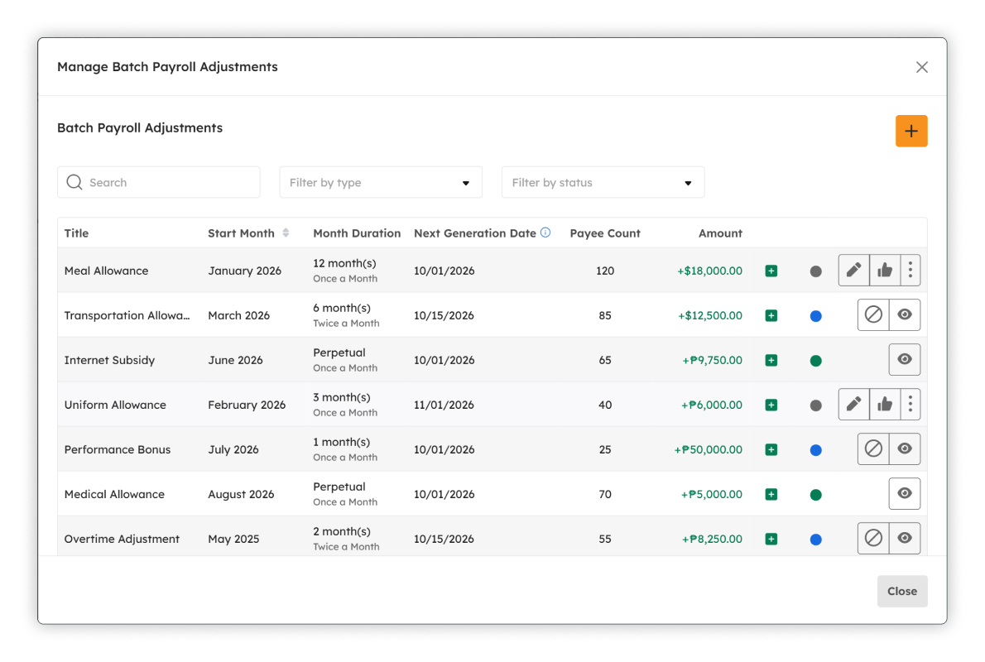
Task: Cancel the Performance Bonus adjustment
Action: [x=873, y=449]
